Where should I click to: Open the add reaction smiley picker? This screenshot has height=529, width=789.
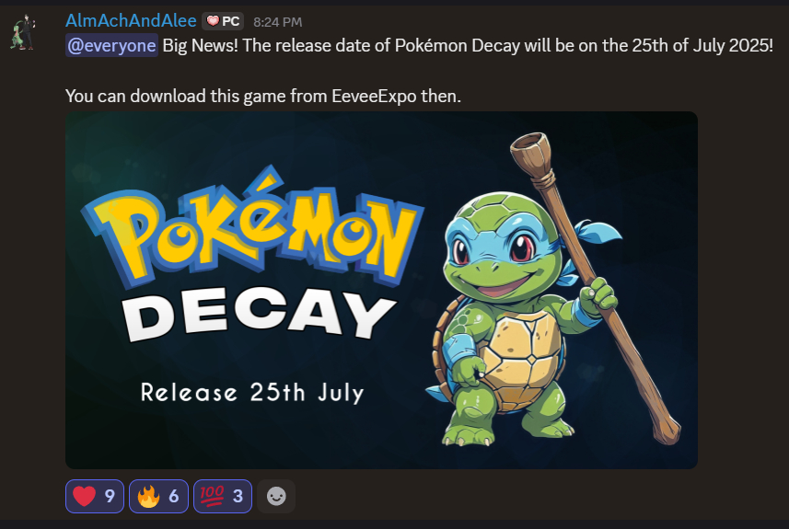(x=276, y=496)
